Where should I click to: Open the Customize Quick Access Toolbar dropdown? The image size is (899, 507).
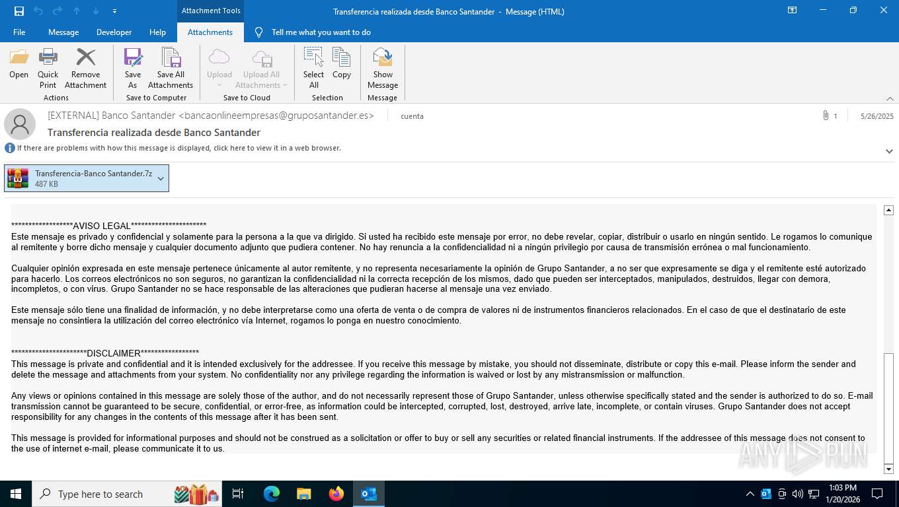click(115, 11)
